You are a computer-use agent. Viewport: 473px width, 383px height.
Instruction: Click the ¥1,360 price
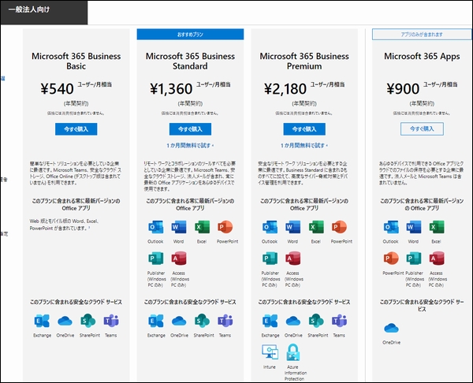coord(171,89)
